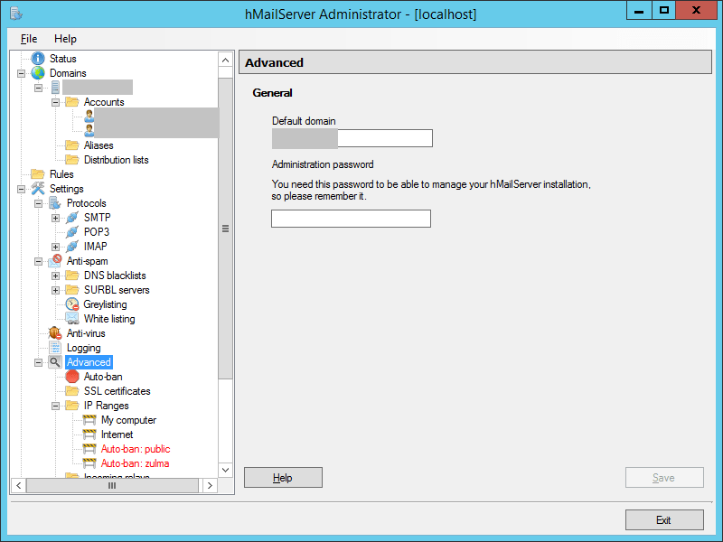The width and height of the screenshot is (723, 542).
Task: Select the Logging tree item
Action: pos(83,348)
